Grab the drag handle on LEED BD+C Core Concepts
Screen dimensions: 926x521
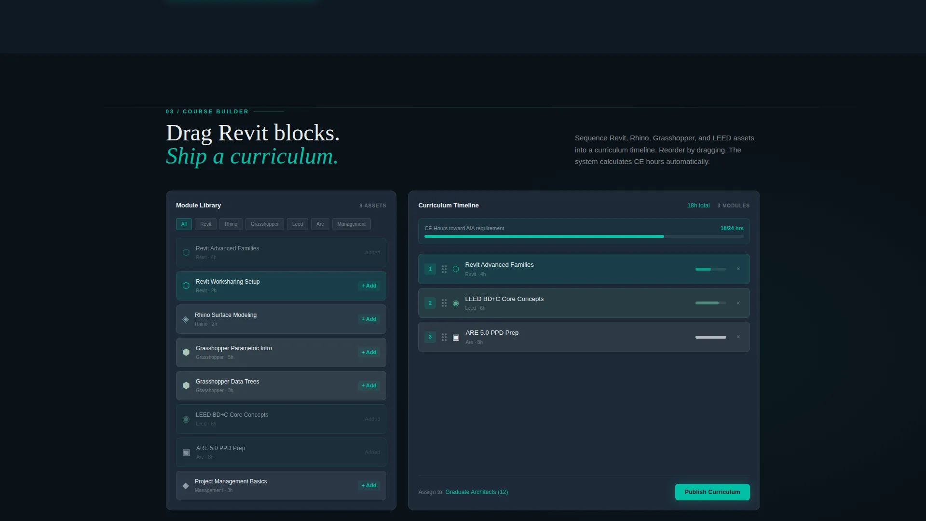(444, 303)
